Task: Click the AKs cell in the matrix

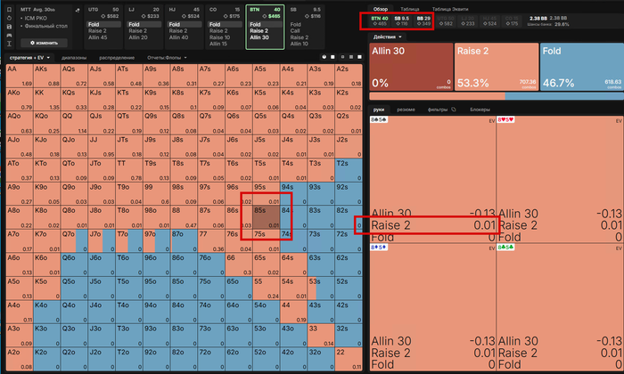Action: coord(47,76)
